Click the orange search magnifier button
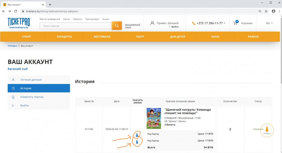The width and height of the screenshot is (282, 153). tap(116, 26)
